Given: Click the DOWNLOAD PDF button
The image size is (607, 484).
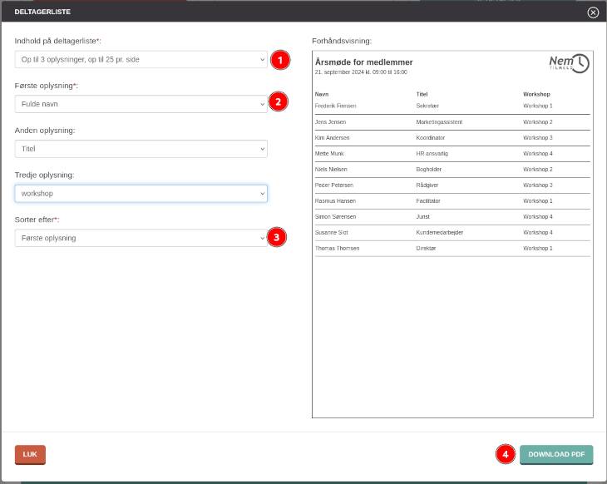Looking at the screenshot, I should coord(556,455).
